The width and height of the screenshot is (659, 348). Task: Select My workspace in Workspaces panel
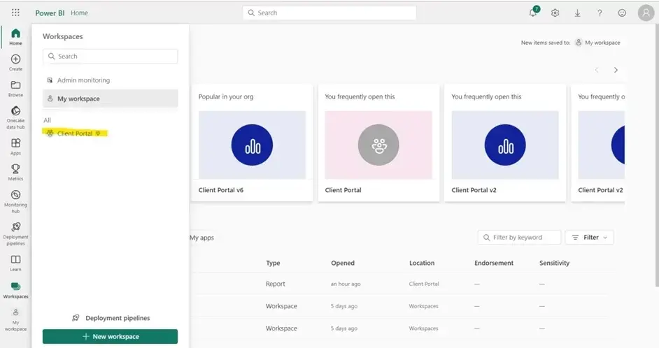110,99
